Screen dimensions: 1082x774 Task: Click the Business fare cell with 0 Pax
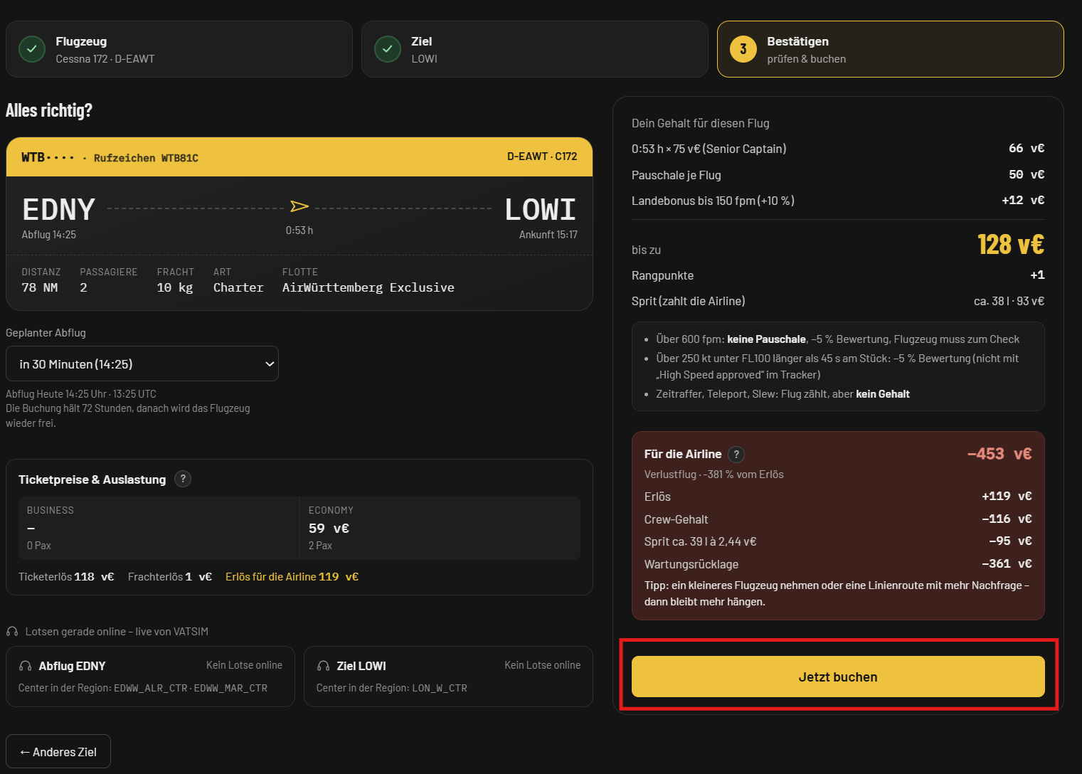coord(159,528)
